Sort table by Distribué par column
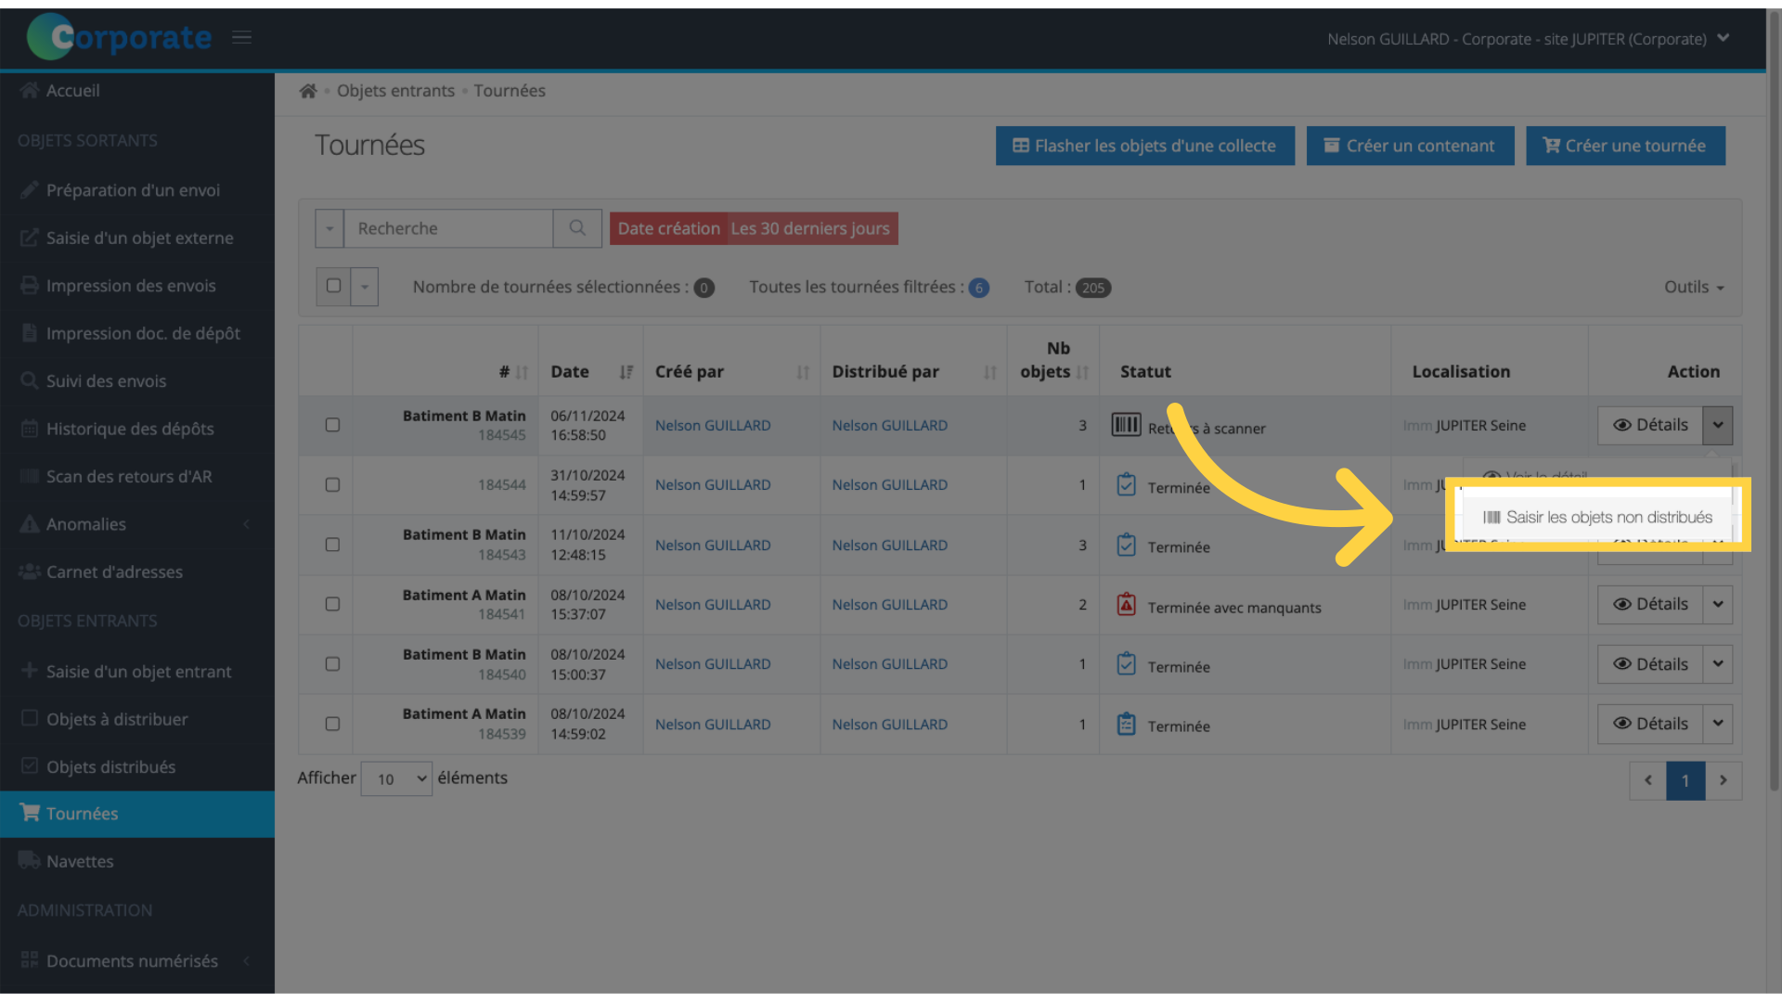 coord(990,372)
